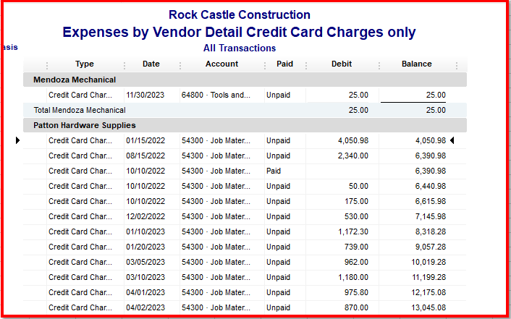Image resolution: width=511 pixels, height=319 pixels.
Task: Click the Paid column header
Action: tap(284, 64)
